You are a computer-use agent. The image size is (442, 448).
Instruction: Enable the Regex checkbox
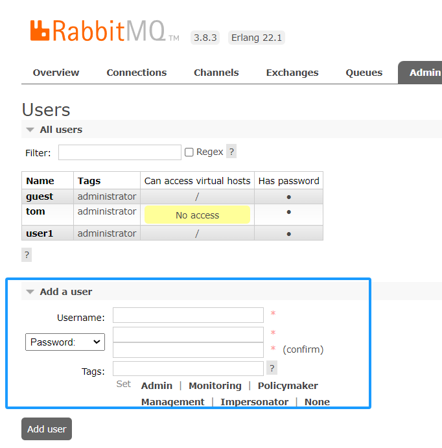tap(189, 152)
